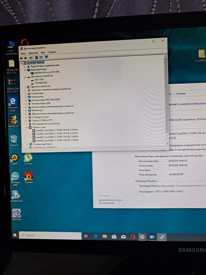Select Контроллеры запоминающих устройств row
206x275 pixels.
pos(51,106)
